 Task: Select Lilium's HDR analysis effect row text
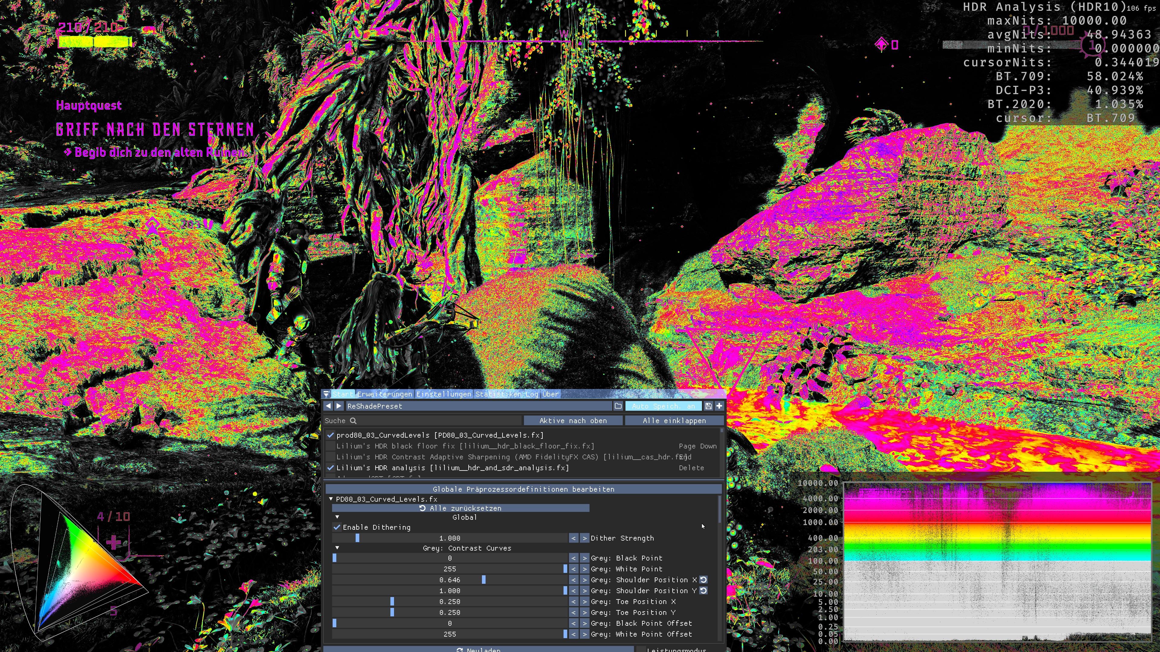tap(452, 468)
